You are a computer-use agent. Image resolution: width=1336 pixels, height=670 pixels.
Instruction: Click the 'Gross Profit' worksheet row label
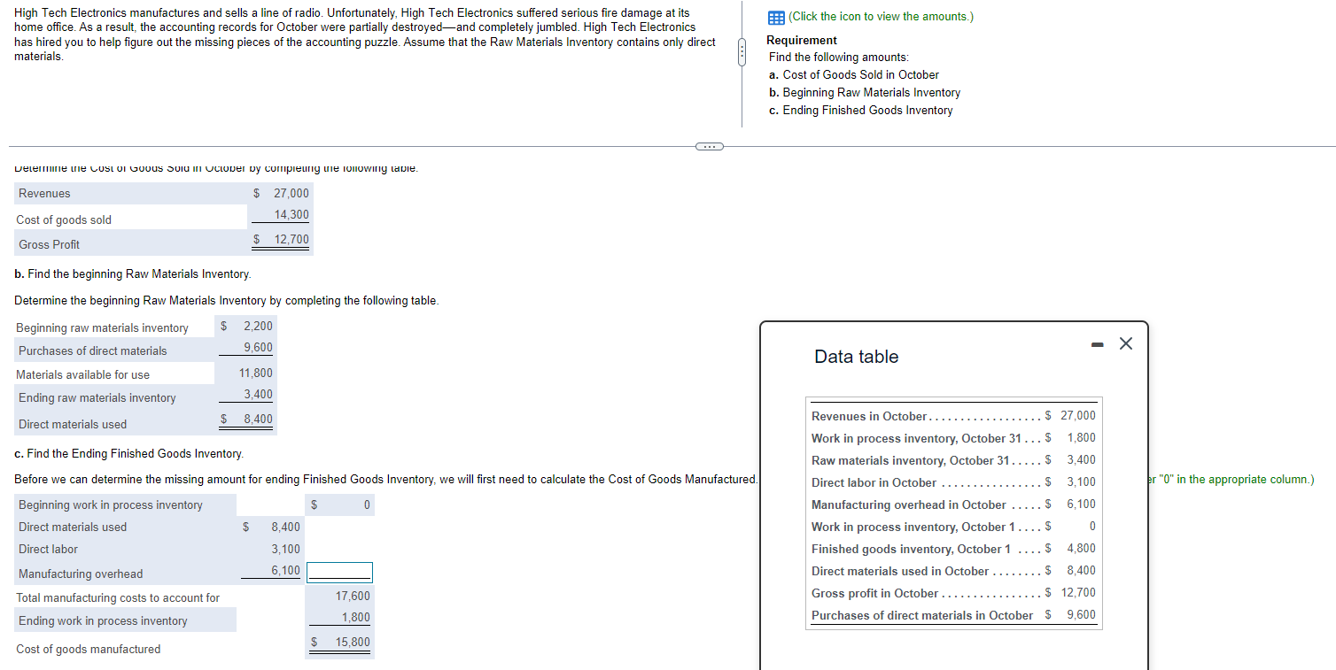[x=49, y=244]
